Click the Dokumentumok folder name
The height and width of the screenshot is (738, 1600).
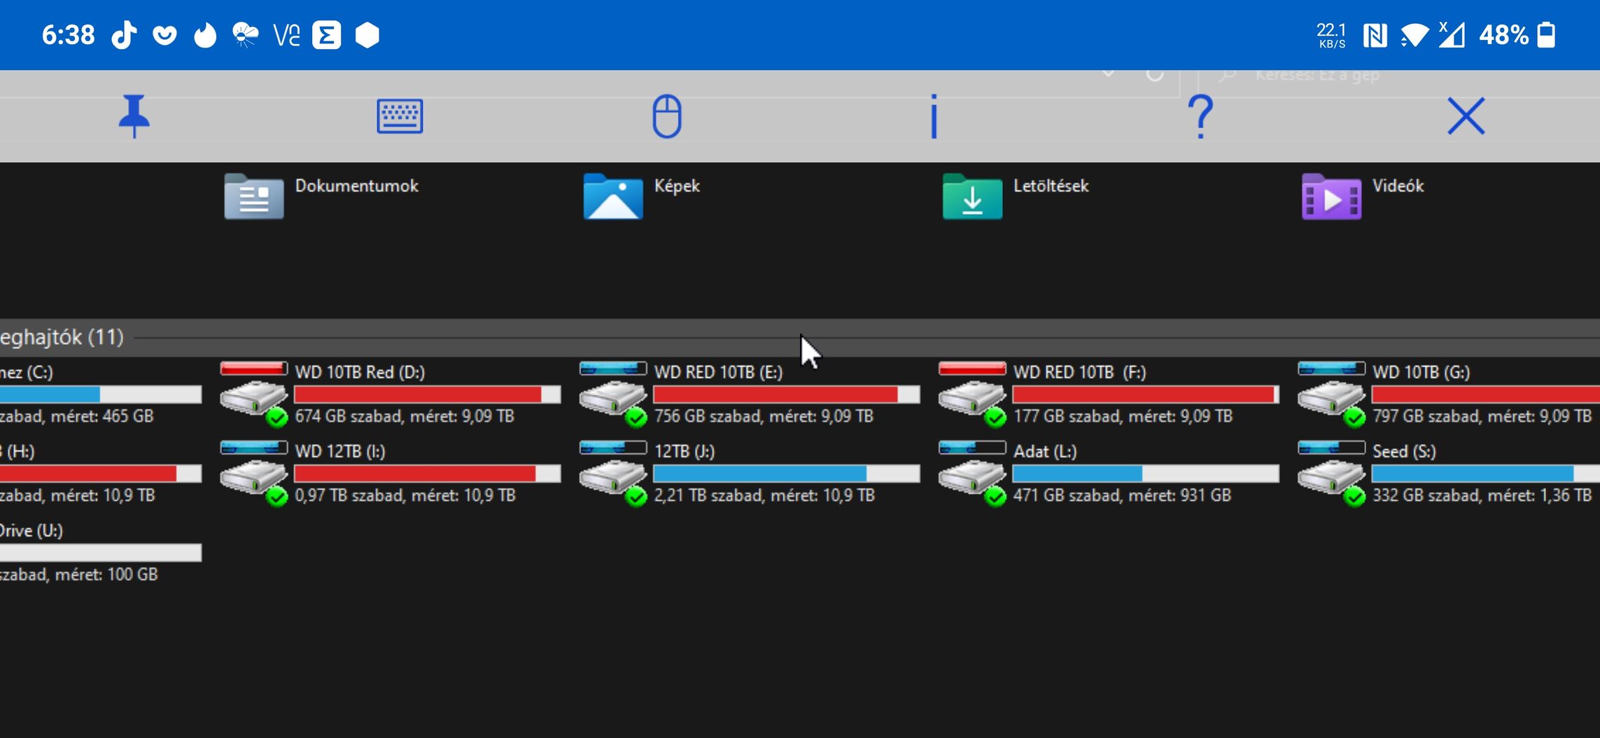click(357, 186)
